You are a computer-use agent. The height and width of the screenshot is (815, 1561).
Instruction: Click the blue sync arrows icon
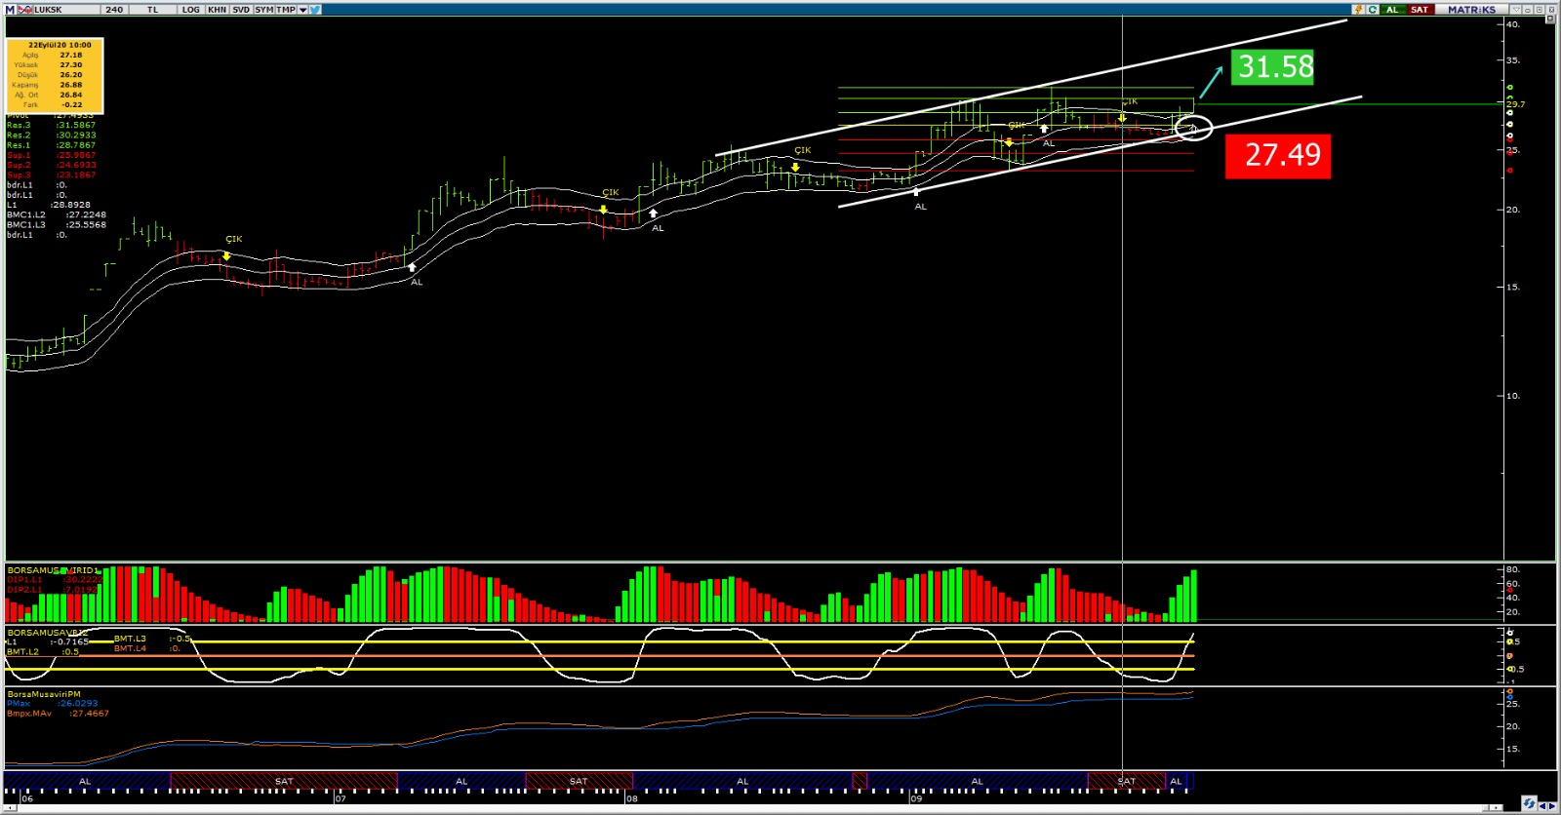click(x=1528, y=804)
